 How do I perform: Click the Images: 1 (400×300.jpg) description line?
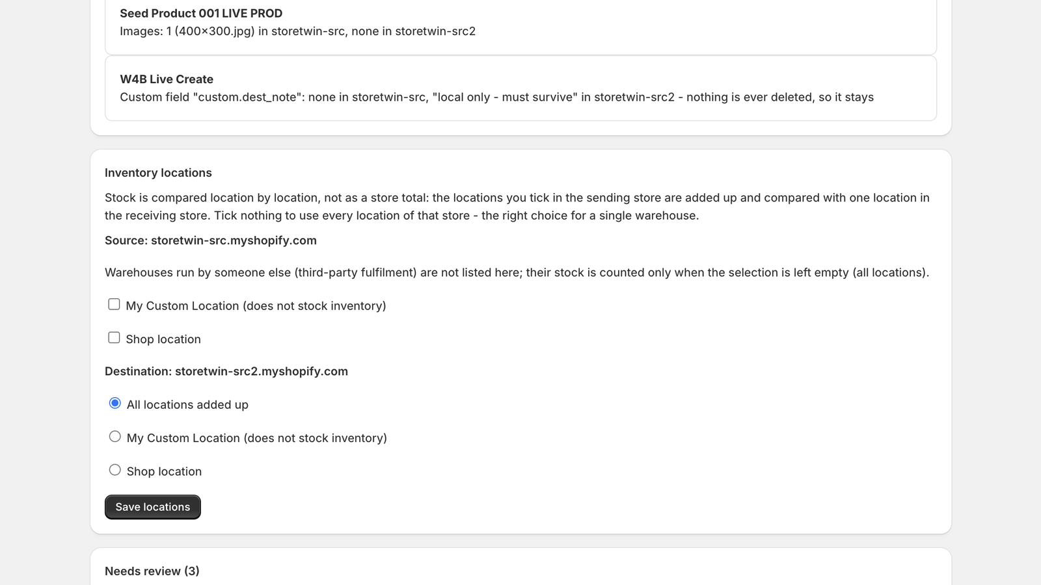click(x=297, y=31)
